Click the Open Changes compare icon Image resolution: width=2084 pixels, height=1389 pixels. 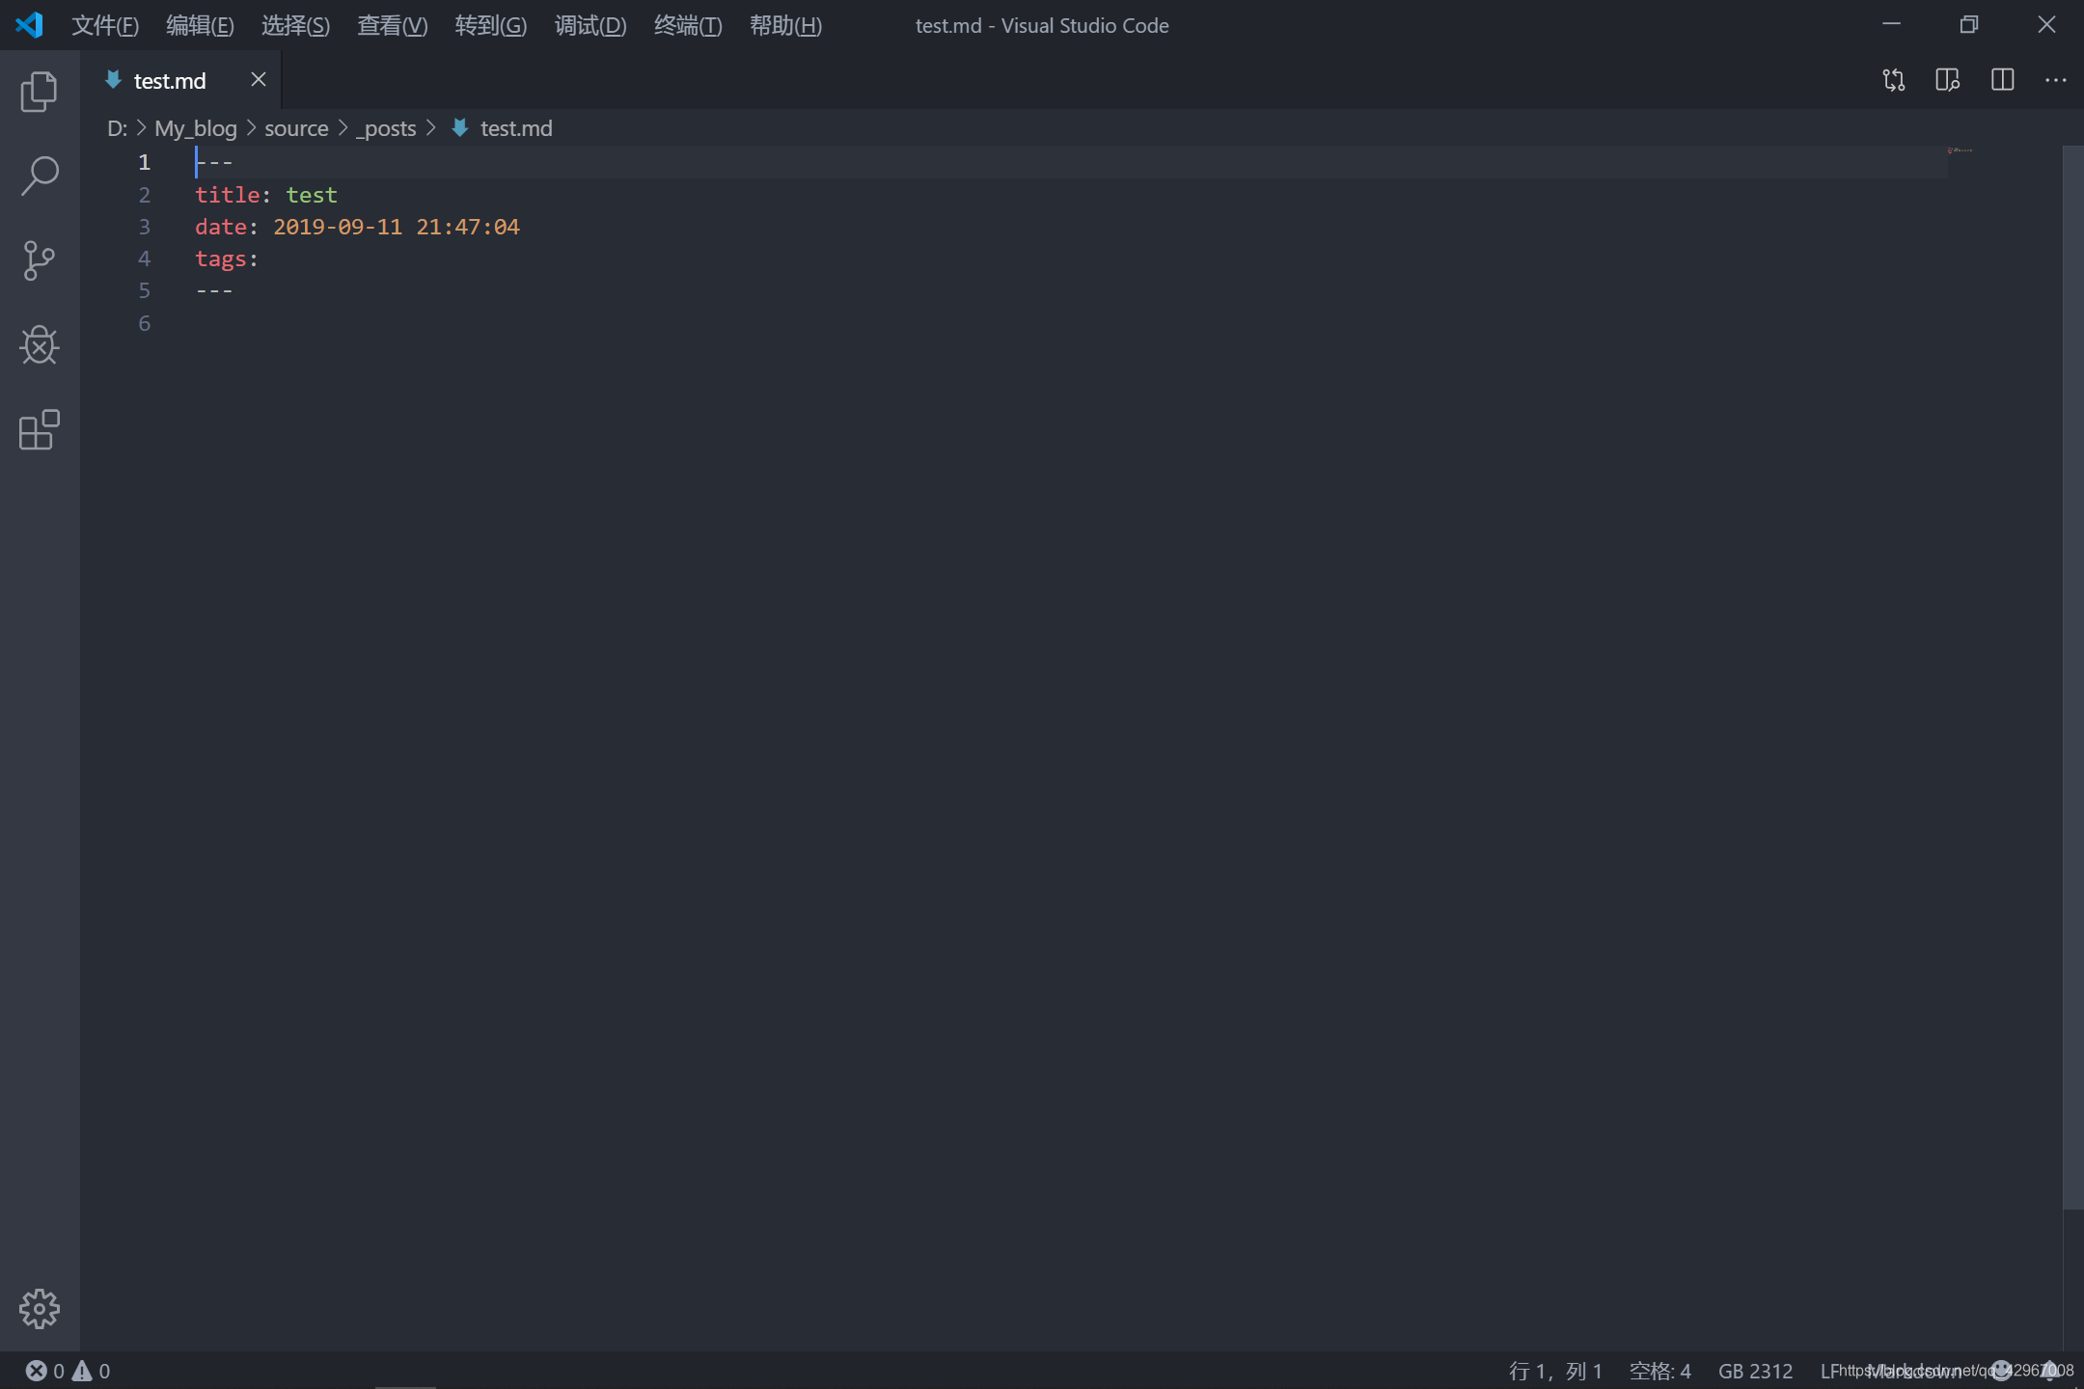pos(1893,80)
